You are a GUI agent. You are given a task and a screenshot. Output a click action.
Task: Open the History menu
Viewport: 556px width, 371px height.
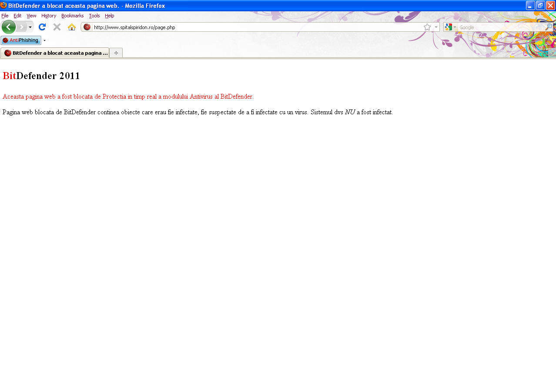pyautogui.click(x=49, y=16)
